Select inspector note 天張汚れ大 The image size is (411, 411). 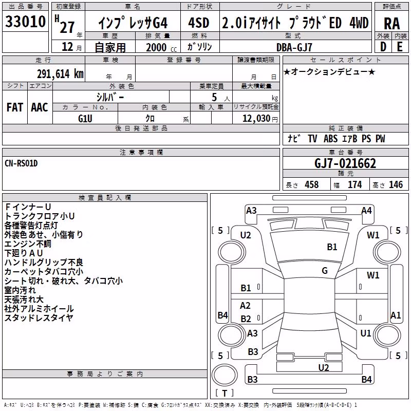point(24,300)
